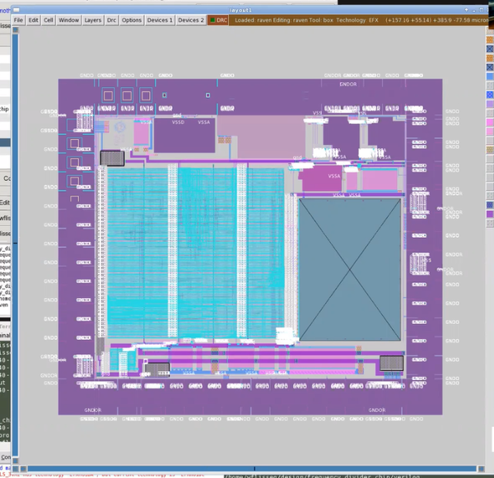Viewport: 494px width, 478px height.
Task: Click the first square pad in top-left pad row
Action: point(108,95)
